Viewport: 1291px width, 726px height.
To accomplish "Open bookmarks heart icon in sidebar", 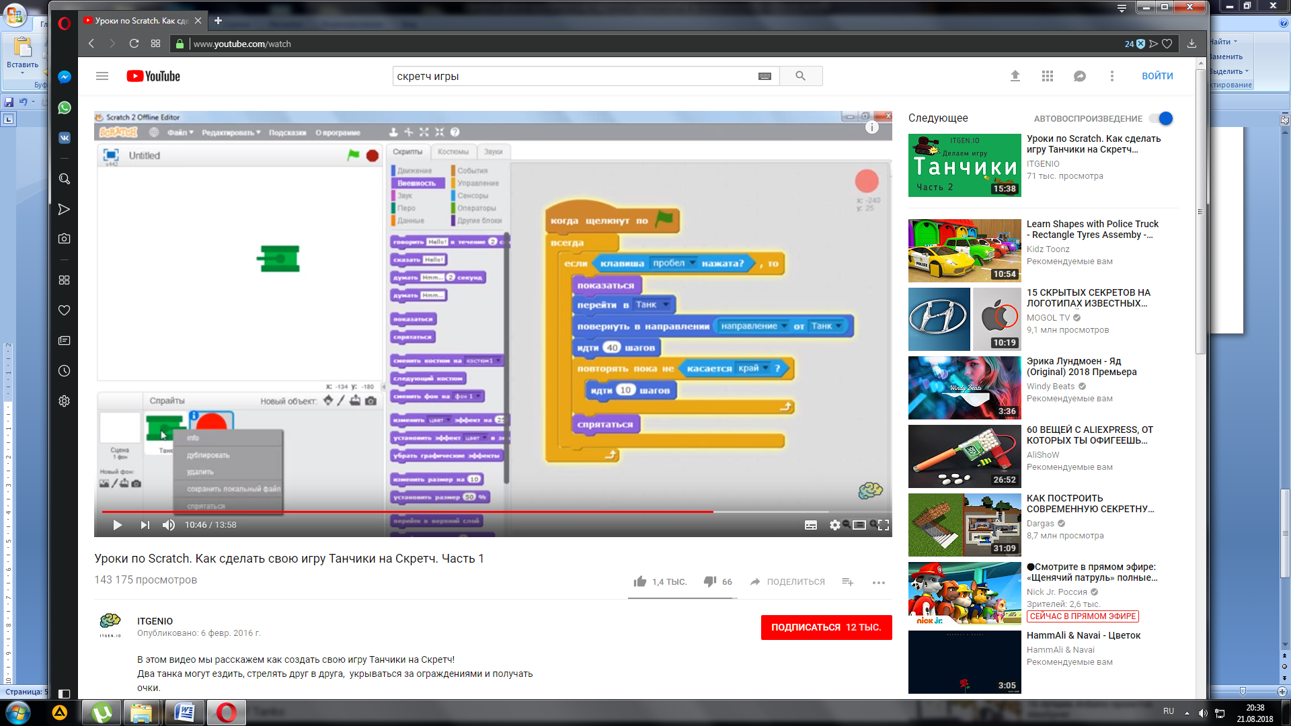I will (x=65, y=310).
